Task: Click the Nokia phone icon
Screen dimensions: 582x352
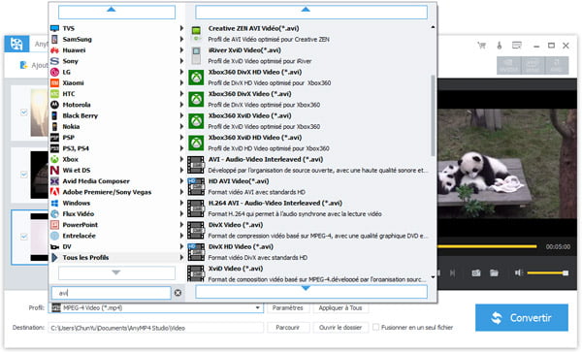Action: [x=54, y=126]
